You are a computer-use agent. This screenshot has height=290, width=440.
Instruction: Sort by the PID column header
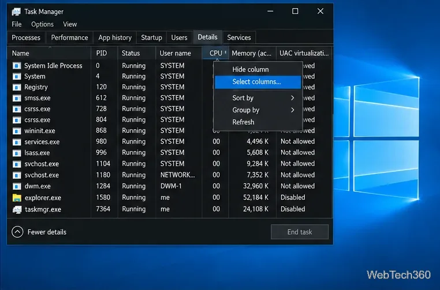click(x=105, y=53)
